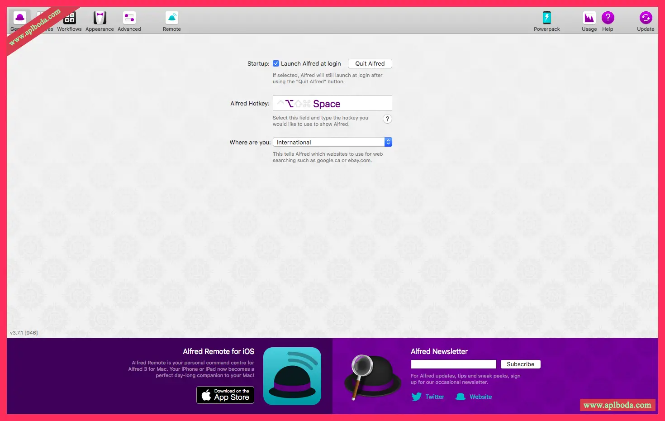Open the Appearance tuxedo icon
665x421 pixels.
tap(100, 18)
